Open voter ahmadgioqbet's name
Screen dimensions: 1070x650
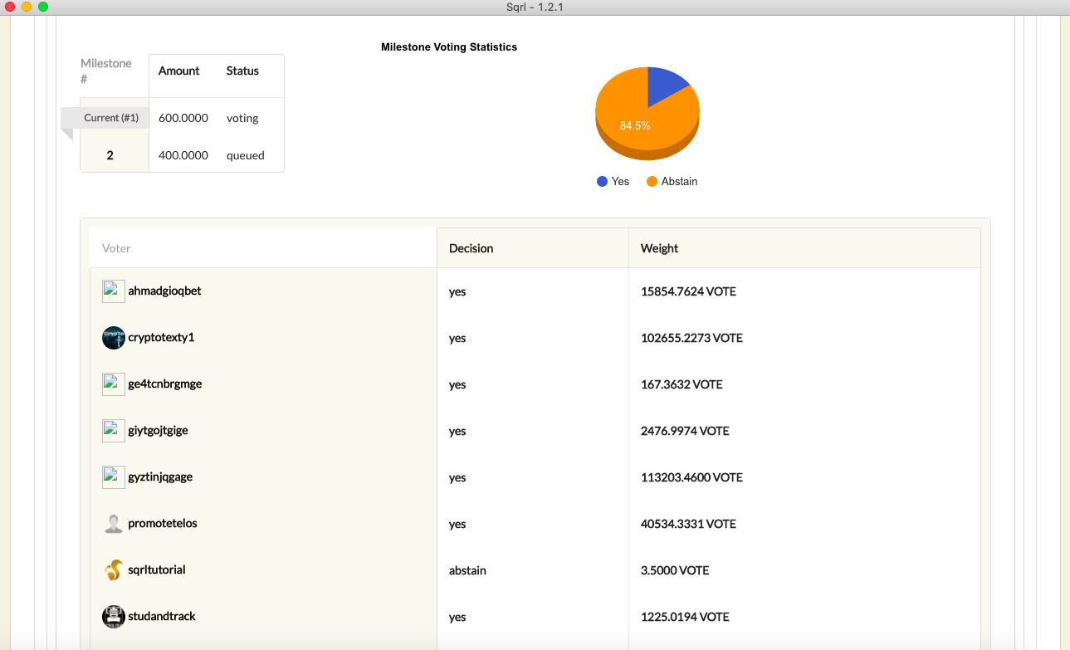pyautogui.click(x=164, y=291)
